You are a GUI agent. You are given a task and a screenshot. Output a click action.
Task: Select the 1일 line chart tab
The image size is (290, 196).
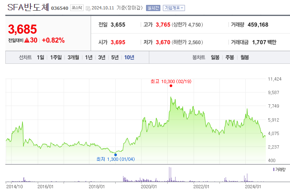41,57
